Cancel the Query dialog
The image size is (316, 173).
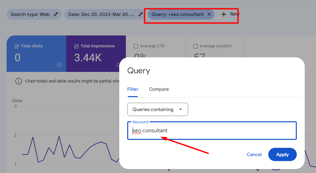point(254,154)
